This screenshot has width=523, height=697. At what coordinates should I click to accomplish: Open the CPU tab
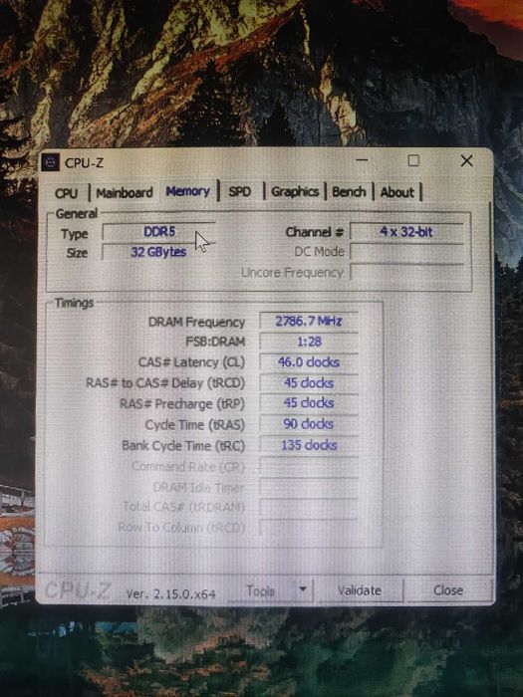pos(67,193)
